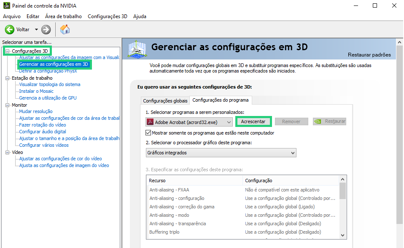The width and height of the screenshot is (404, 248).
Task: Collapse the Estação de trabalho tree node
Action: click(x=8, y=78)
